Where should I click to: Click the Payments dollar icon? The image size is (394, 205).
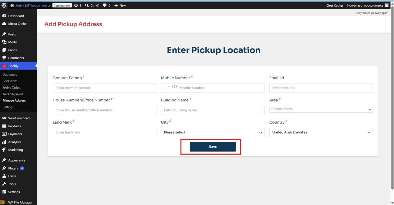pos(4,134)
